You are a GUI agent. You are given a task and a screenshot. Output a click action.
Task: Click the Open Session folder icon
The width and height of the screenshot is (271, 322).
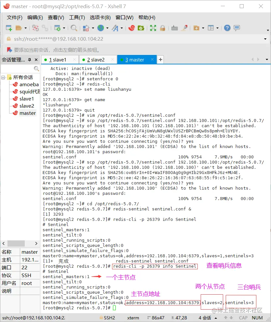[x=19, y=28]
